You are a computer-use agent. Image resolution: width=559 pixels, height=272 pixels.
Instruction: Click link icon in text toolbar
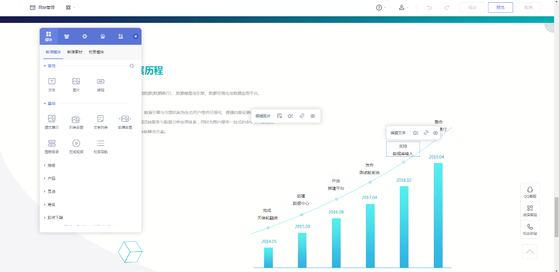(426, 133)
